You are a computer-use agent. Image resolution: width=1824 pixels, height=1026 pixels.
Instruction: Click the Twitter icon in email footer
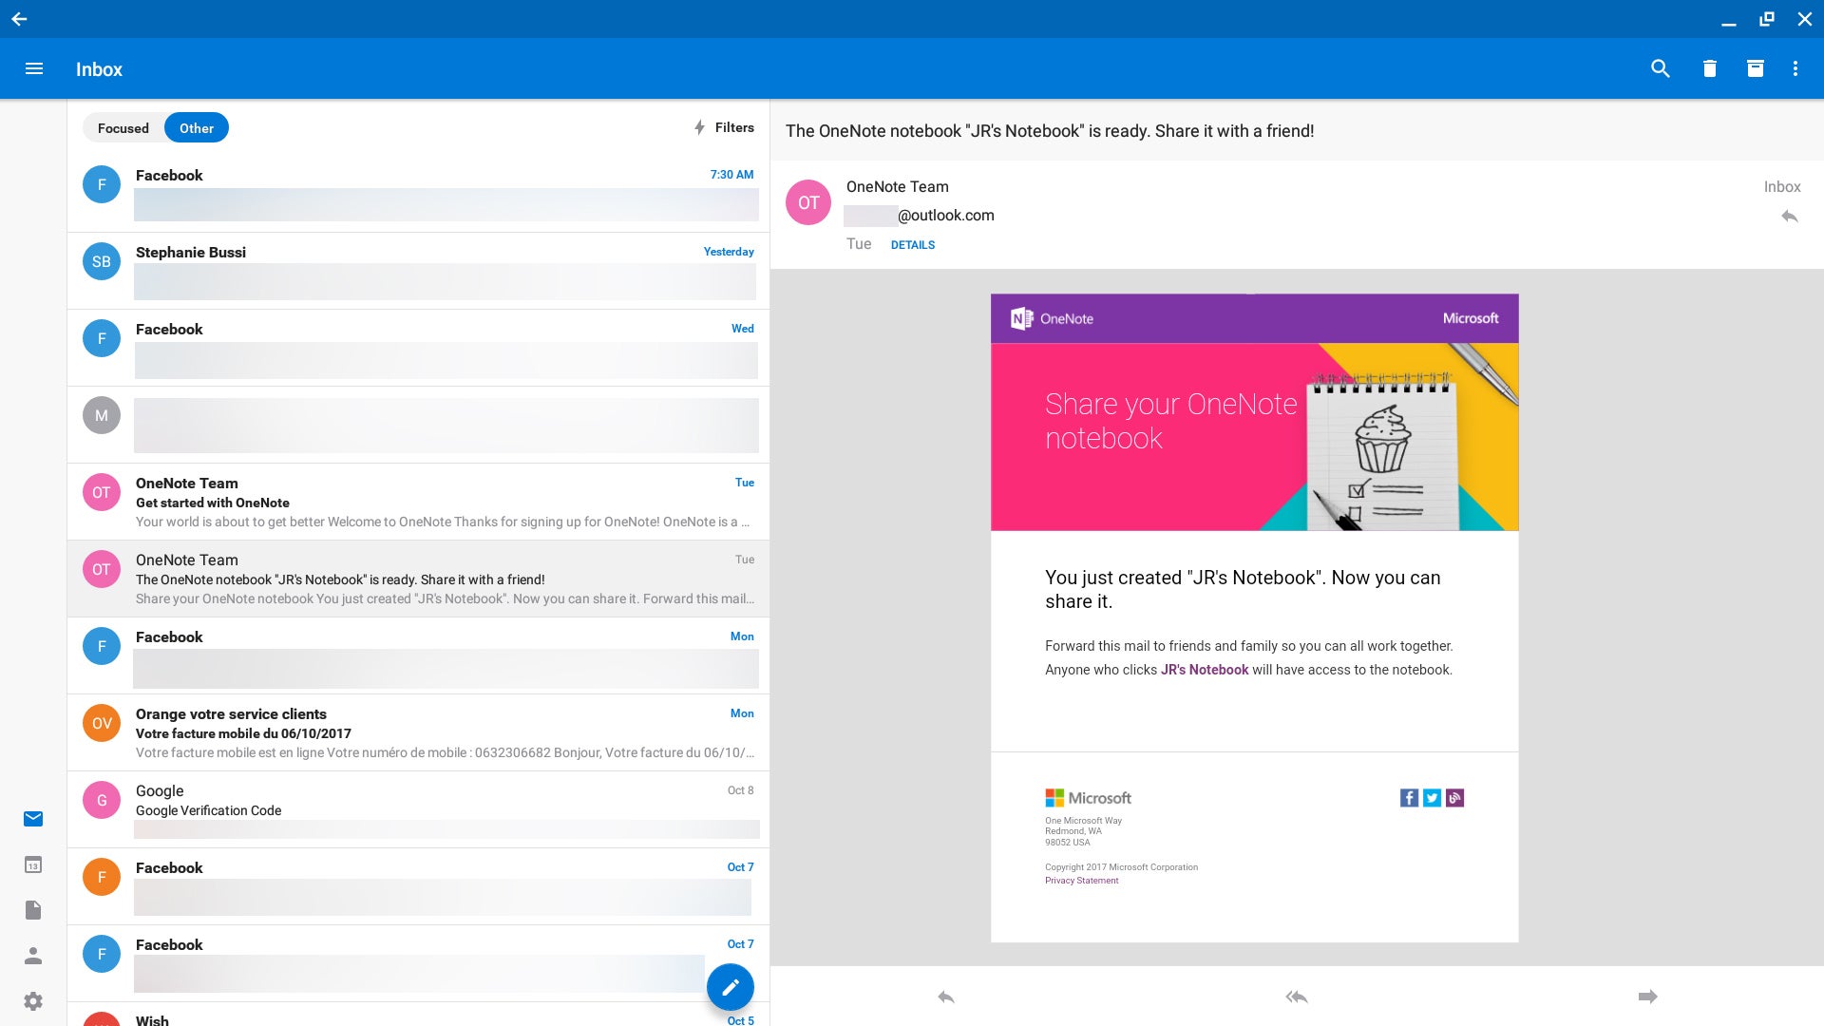[1432, 798]
